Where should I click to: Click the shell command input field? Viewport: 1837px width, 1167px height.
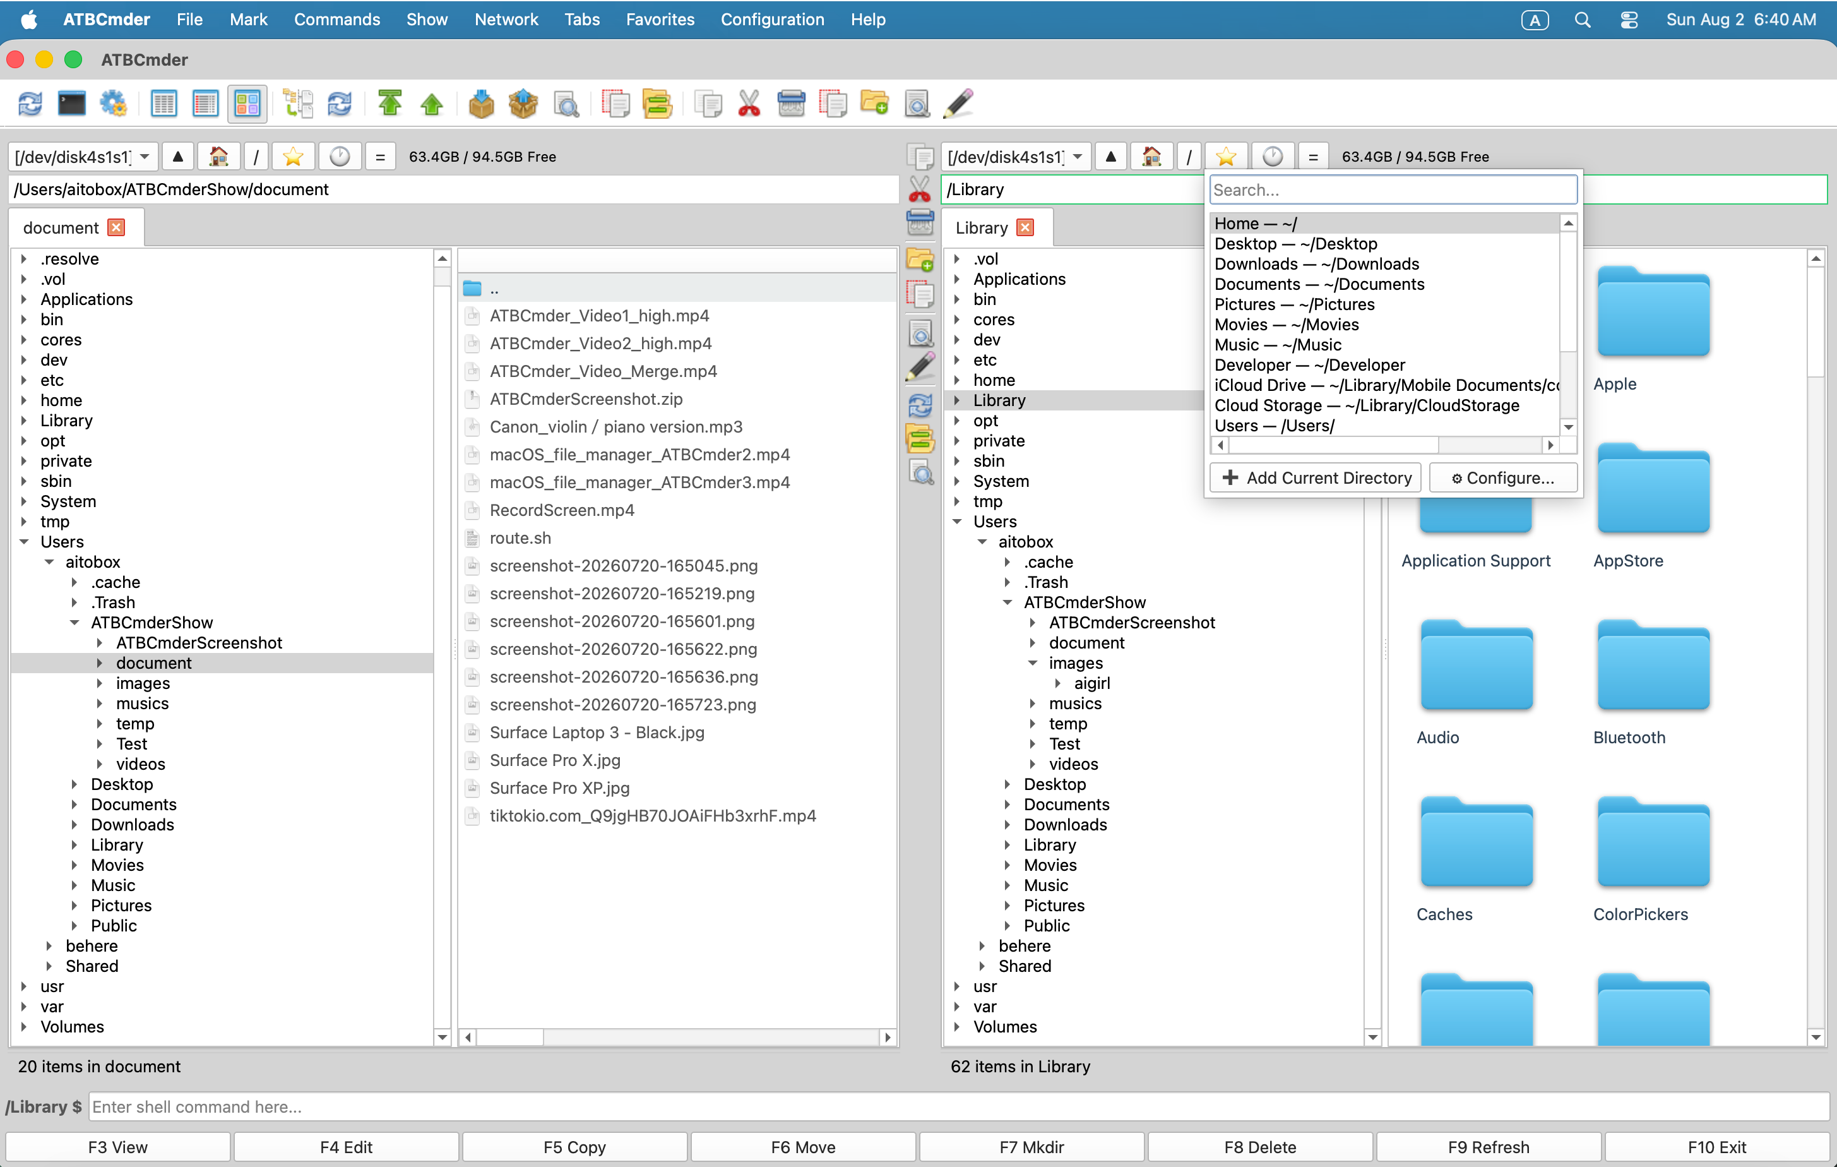point(959,1107)
